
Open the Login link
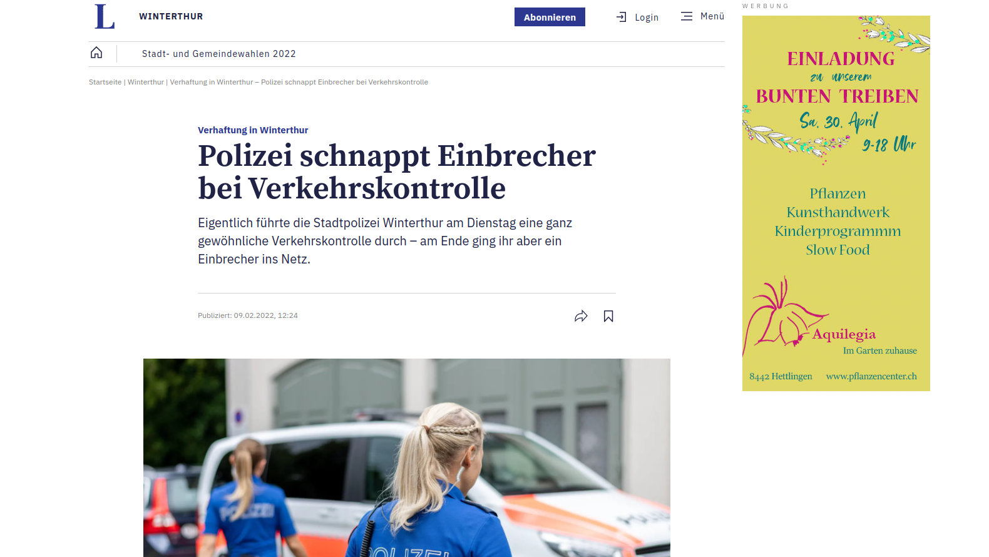647,18
